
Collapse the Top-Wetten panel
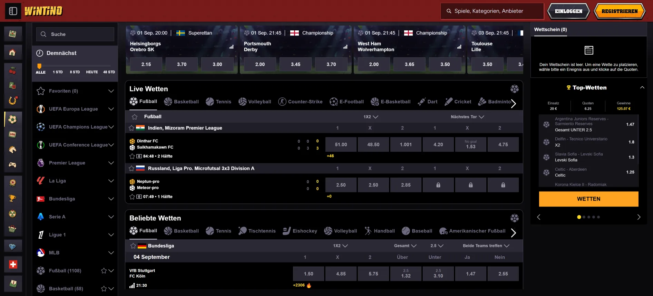tap(642, 87)
